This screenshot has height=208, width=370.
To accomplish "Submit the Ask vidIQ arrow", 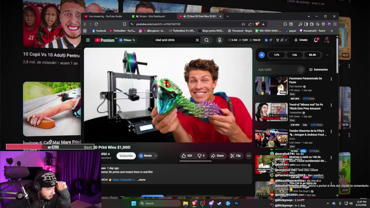I will [301, 70].
